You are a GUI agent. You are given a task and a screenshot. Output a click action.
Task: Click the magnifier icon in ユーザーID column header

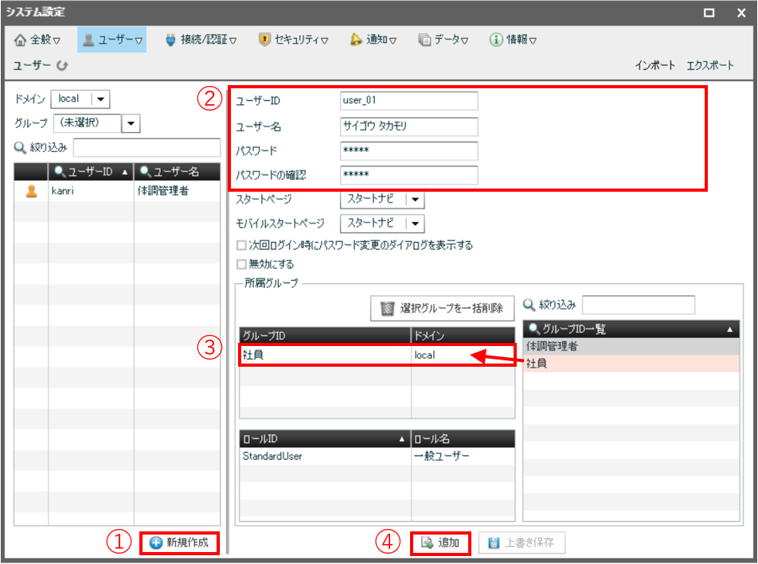click(x=58, y=172)
